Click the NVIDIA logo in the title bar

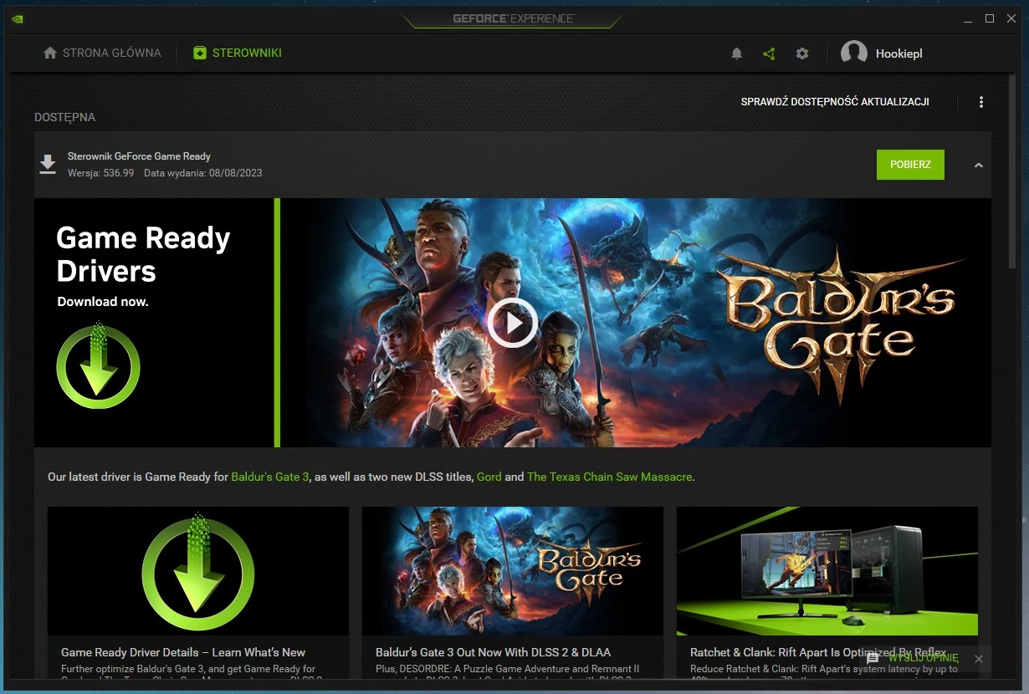pos(17,18)
